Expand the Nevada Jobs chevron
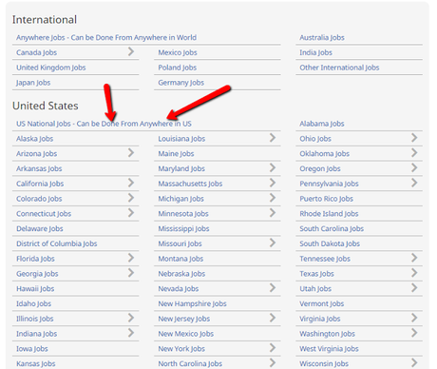 [273, 288]
